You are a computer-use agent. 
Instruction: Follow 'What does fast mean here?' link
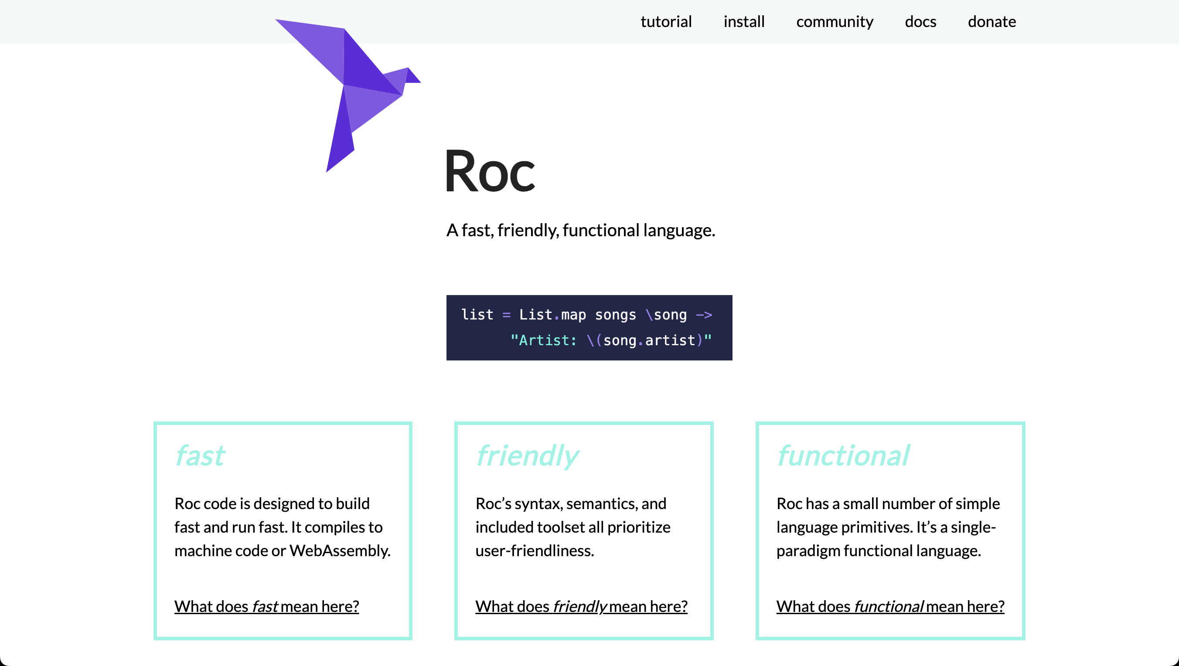[x=266, y=606]
